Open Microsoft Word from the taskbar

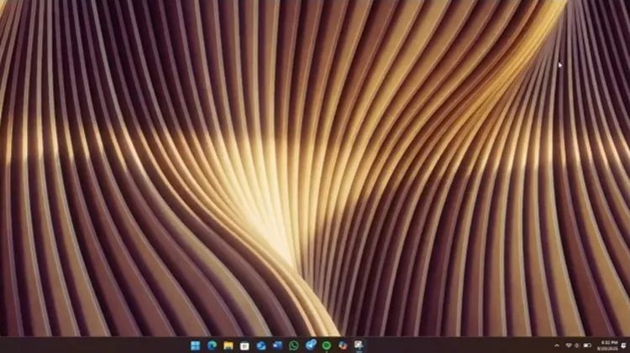[277, 345]
